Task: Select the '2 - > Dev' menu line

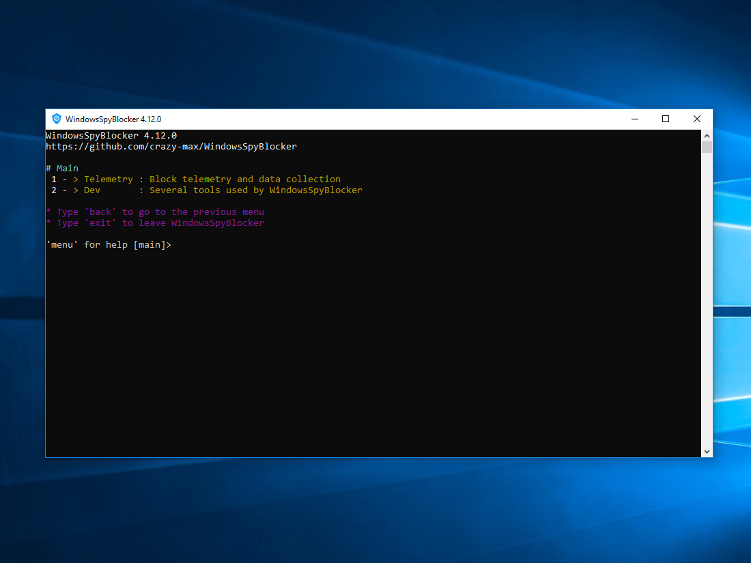Action: (x=207, y=190)
